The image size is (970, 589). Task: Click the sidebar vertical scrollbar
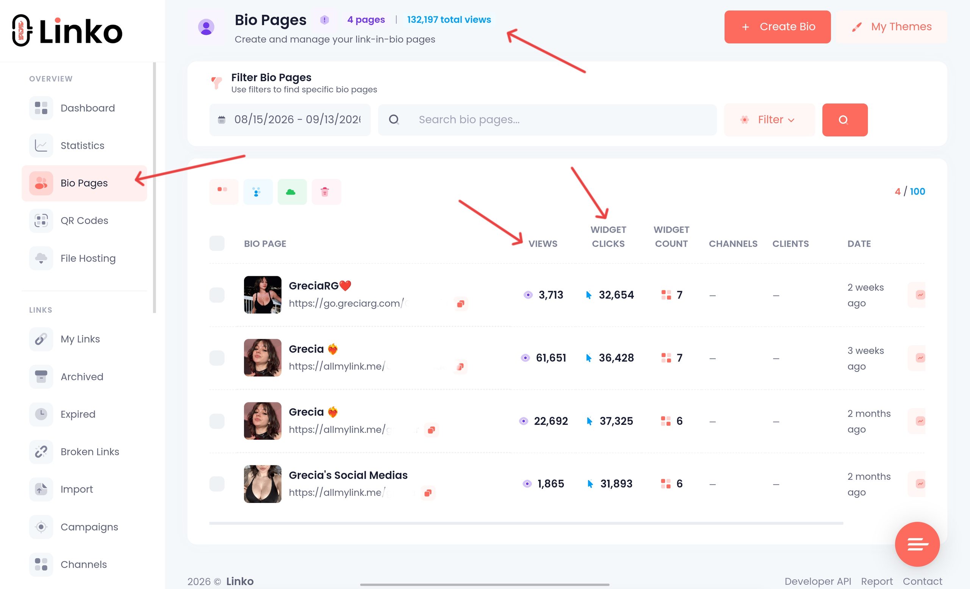point(154,188)
